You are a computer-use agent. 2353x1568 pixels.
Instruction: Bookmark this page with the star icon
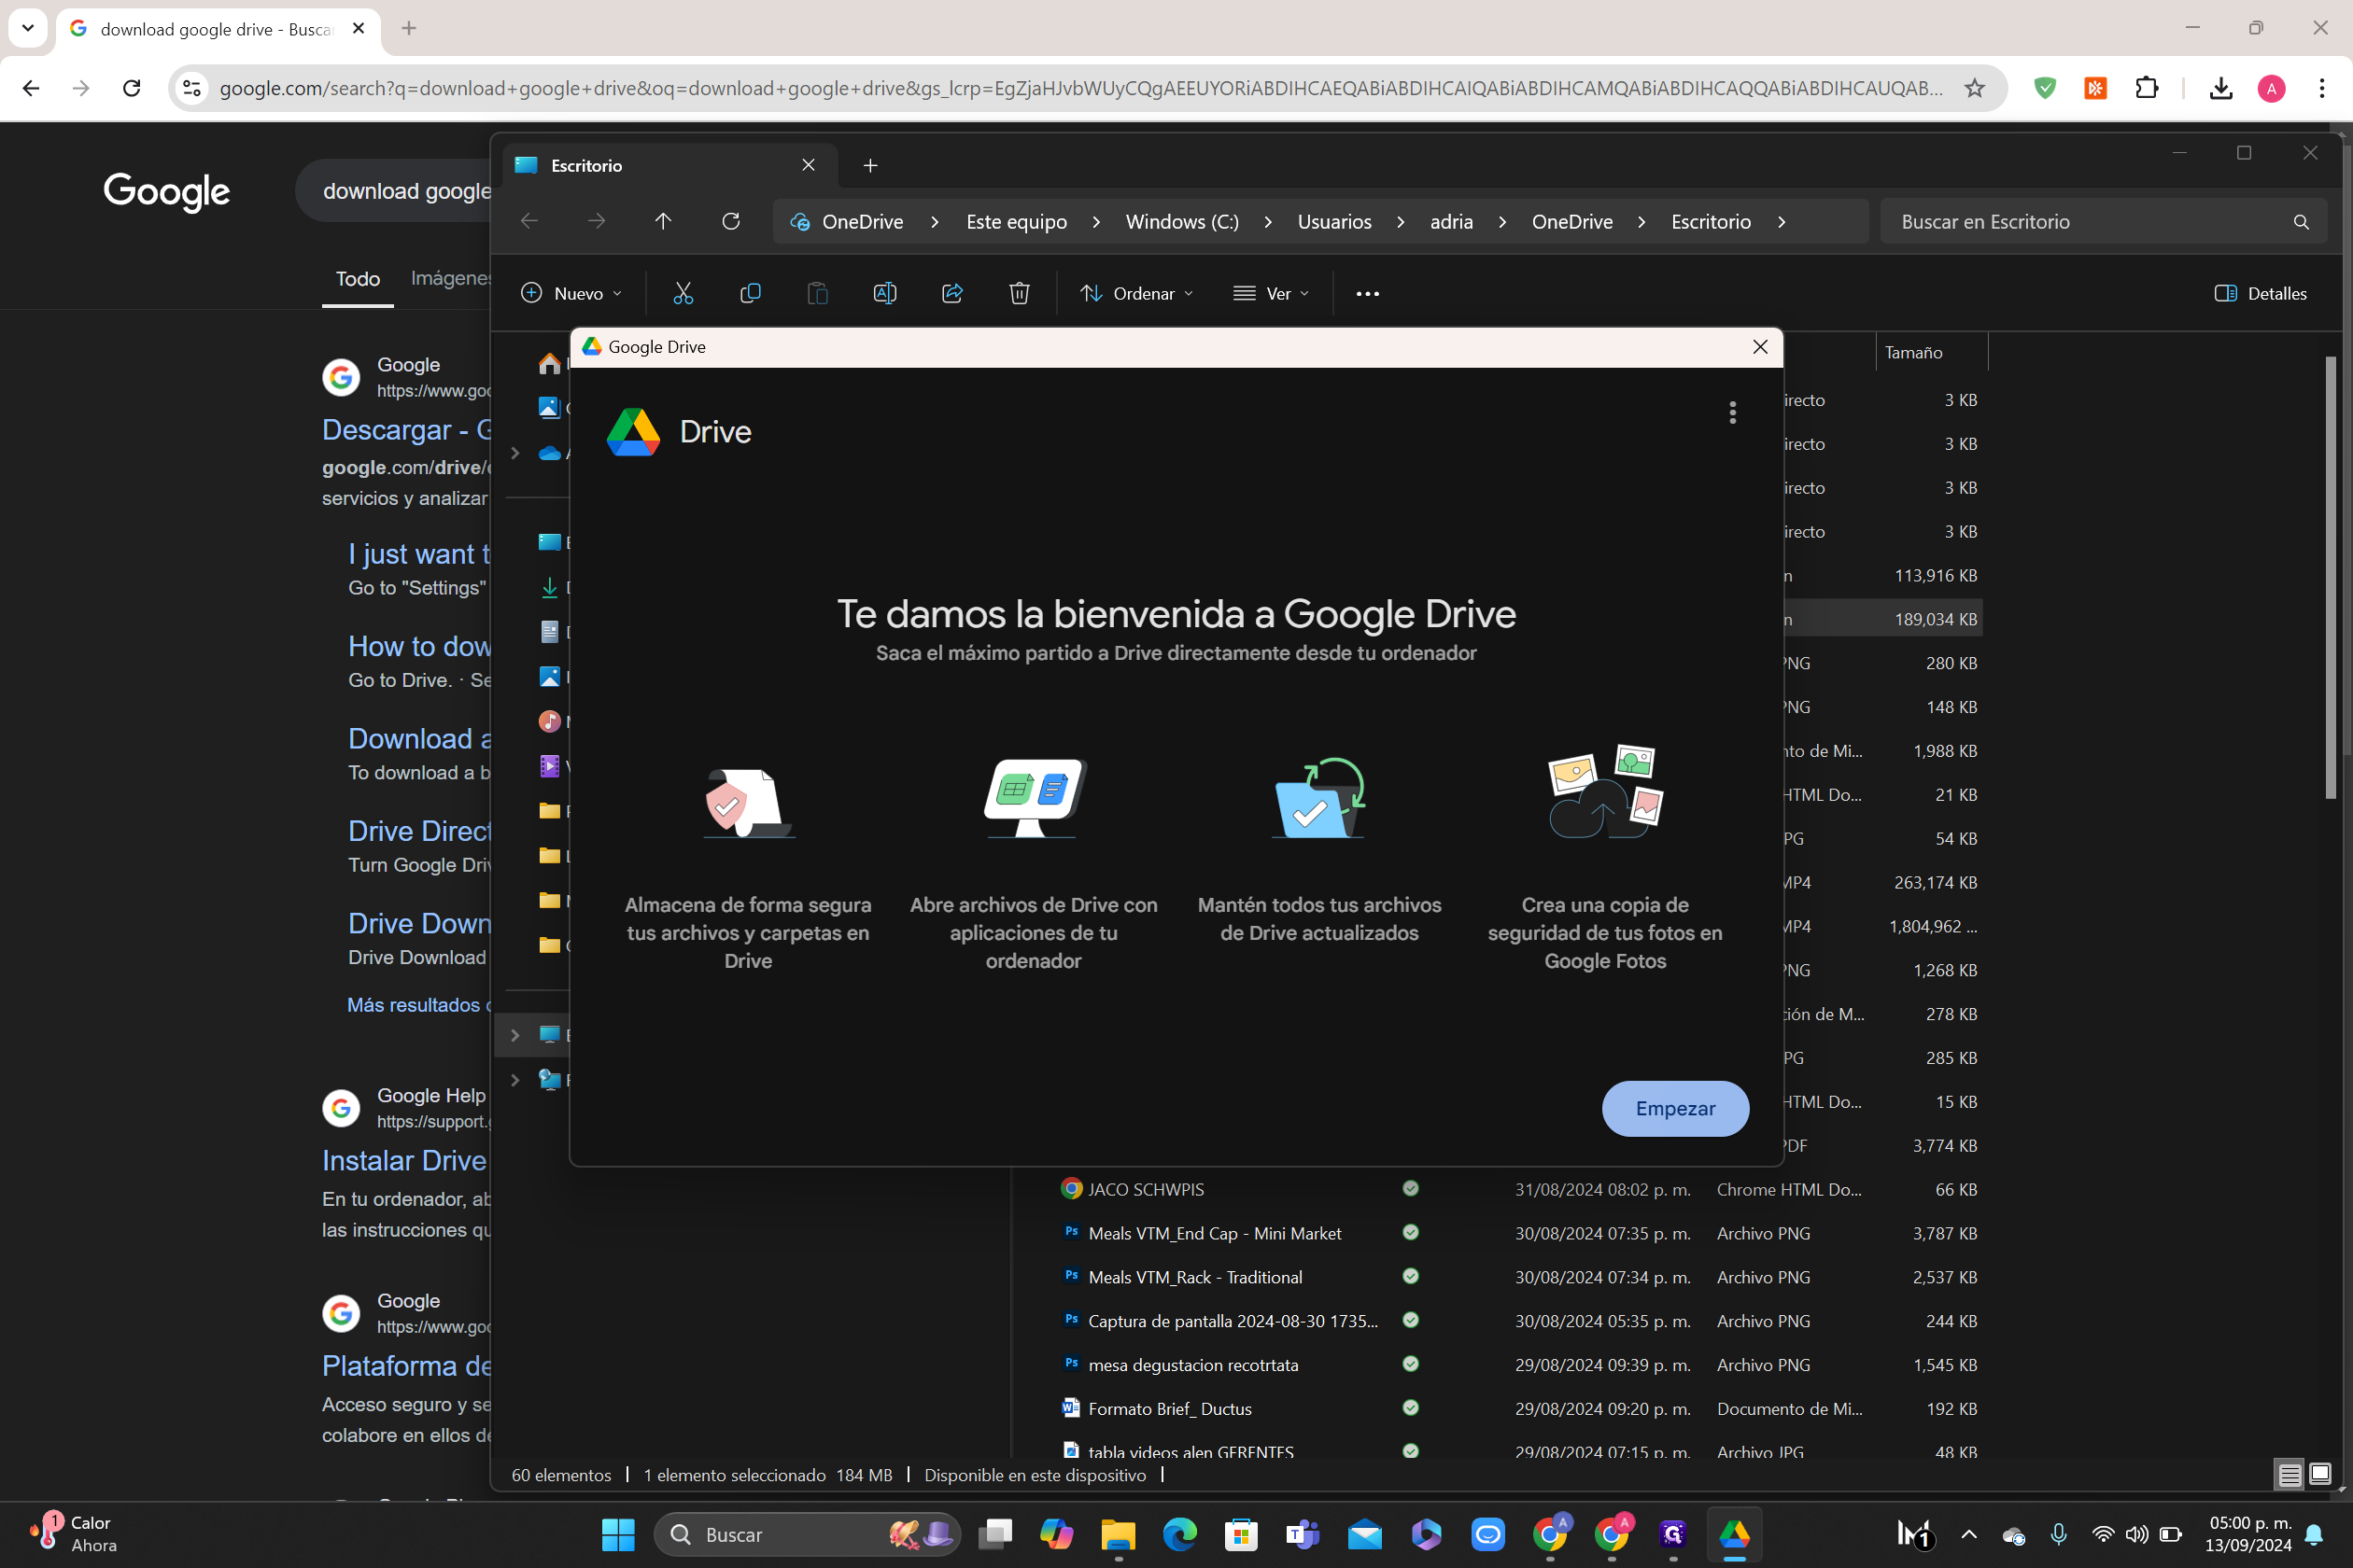(x=1974, y=88)
